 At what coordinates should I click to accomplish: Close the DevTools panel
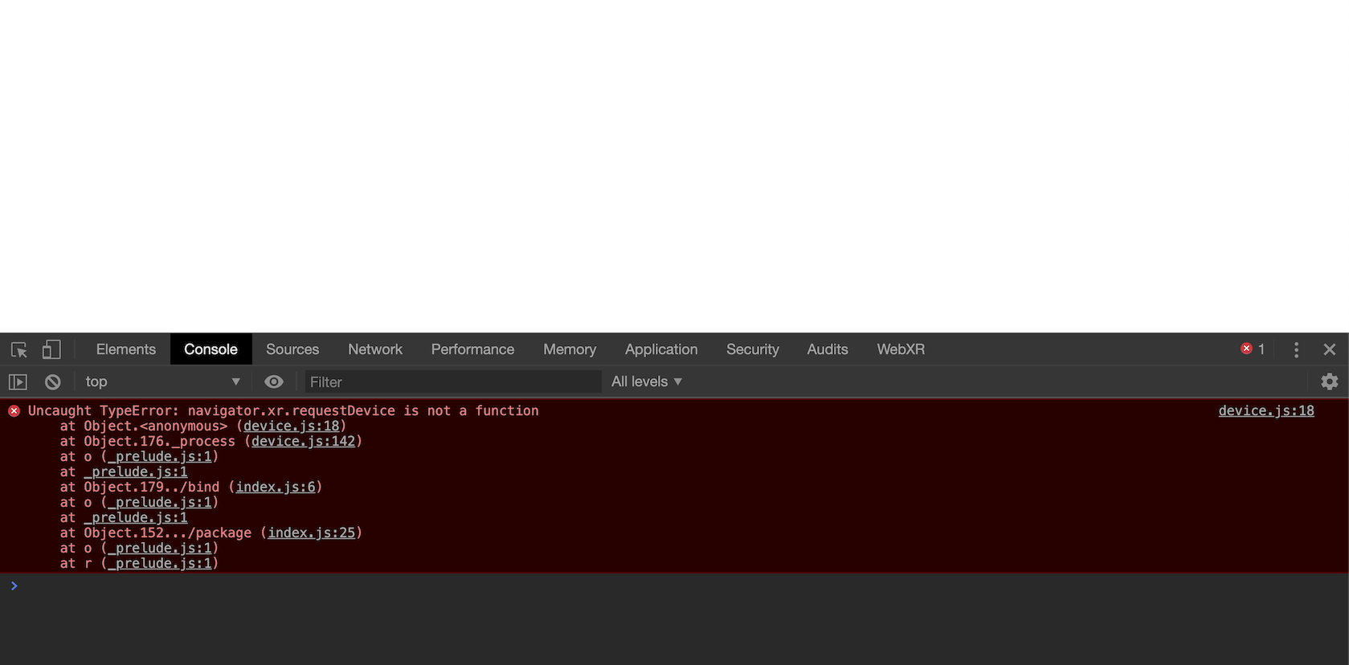1330,349
